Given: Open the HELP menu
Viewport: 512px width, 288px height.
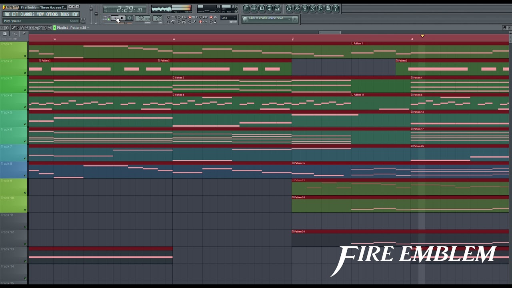Looking at the screenshot, I should click(75, 14).
